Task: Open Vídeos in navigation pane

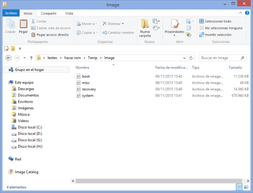Action: pyautogui.click(x=20, y=121)
